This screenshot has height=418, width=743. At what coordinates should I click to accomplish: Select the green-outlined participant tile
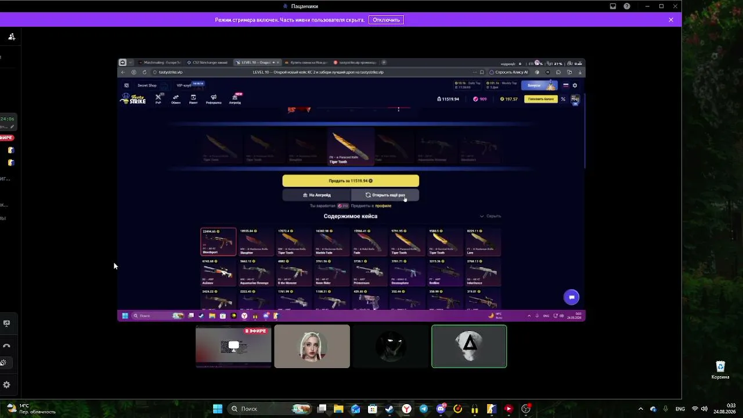pos(469,347)
